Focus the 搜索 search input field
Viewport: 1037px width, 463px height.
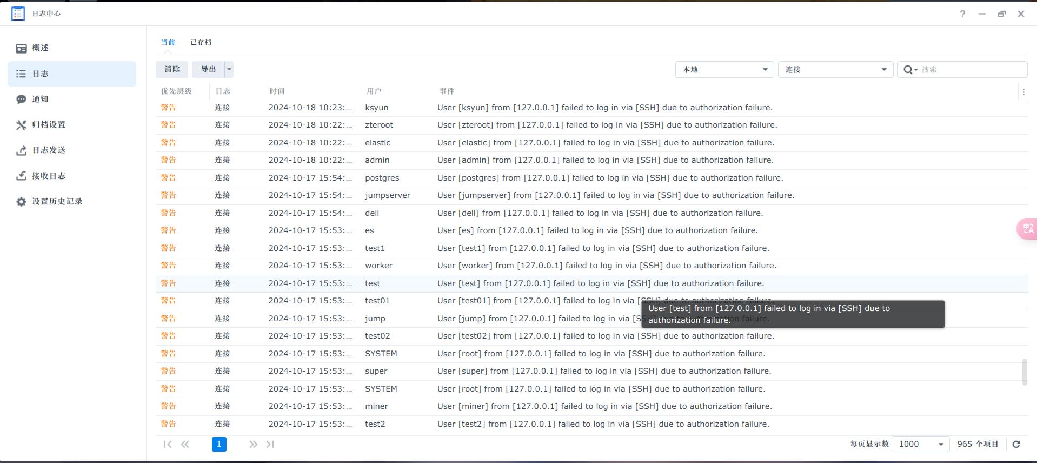(972, 69)
